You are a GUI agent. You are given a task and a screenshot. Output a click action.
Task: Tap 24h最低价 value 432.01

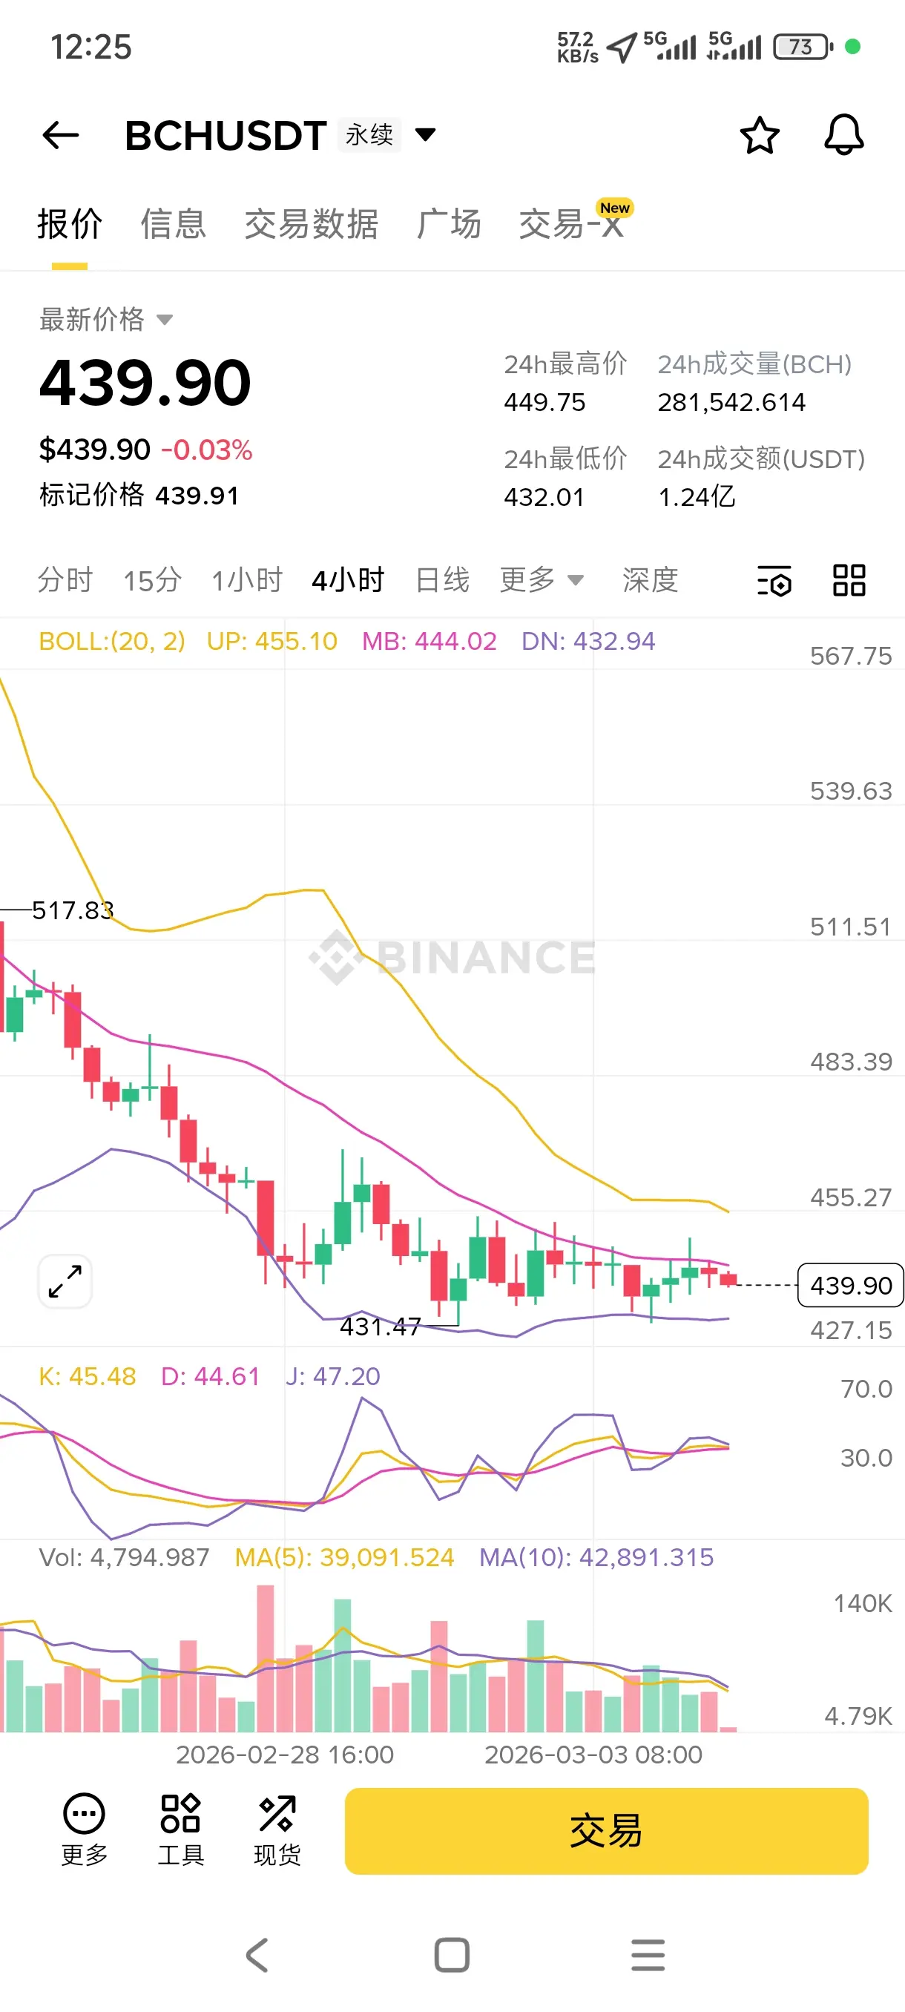coord(544,497)
